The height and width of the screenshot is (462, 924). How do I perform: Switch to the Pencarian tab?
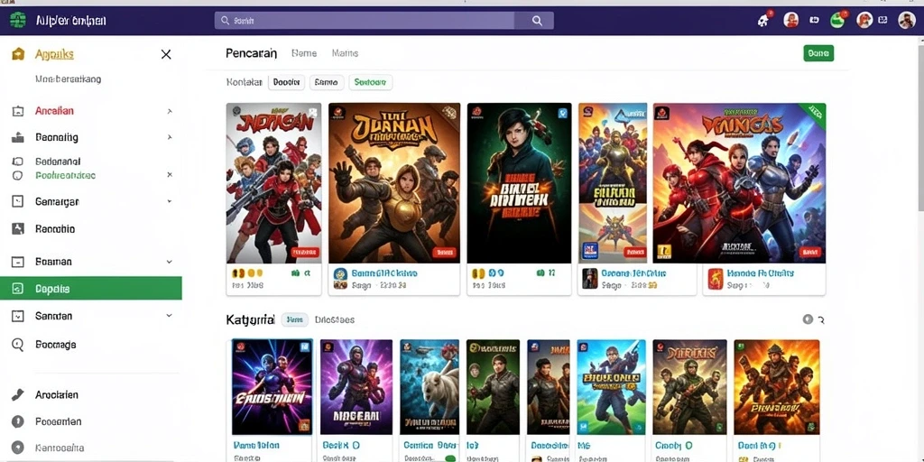pyautogui.click(x=251, y=53)
